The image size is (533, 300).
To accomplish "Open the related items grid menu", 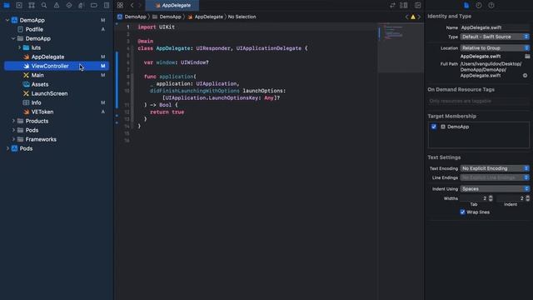I will 120,6.
